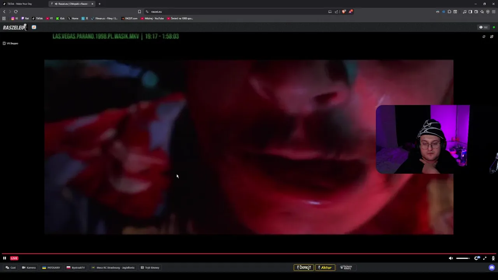Enable Tryb kinowy mode
The width and height of the screenshot is (498, 280).
[x=150, y=268]
